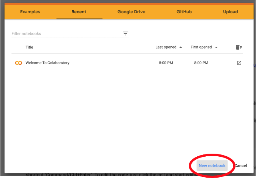The image size is (256, 178).
Task: Click the orange Colab logo icon
Action: (x=18, y=63)
